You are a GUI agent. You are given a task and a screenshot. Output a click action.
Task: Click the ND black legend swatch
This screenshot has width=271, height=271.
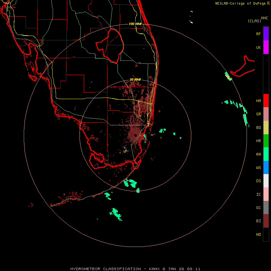tap(266, 234)
